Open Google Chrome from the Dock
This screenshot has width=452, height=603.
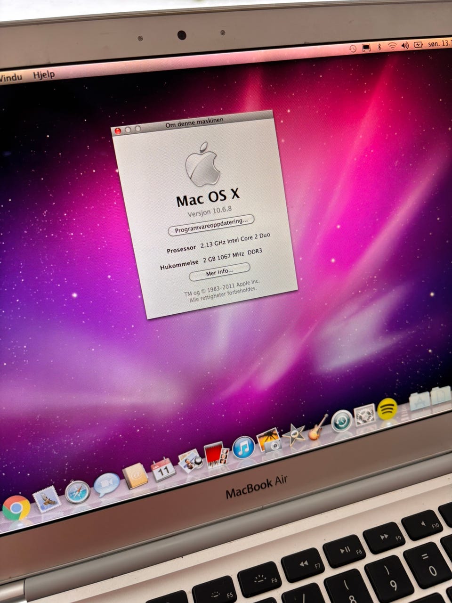pyautogui.click(x=16, y=508)
